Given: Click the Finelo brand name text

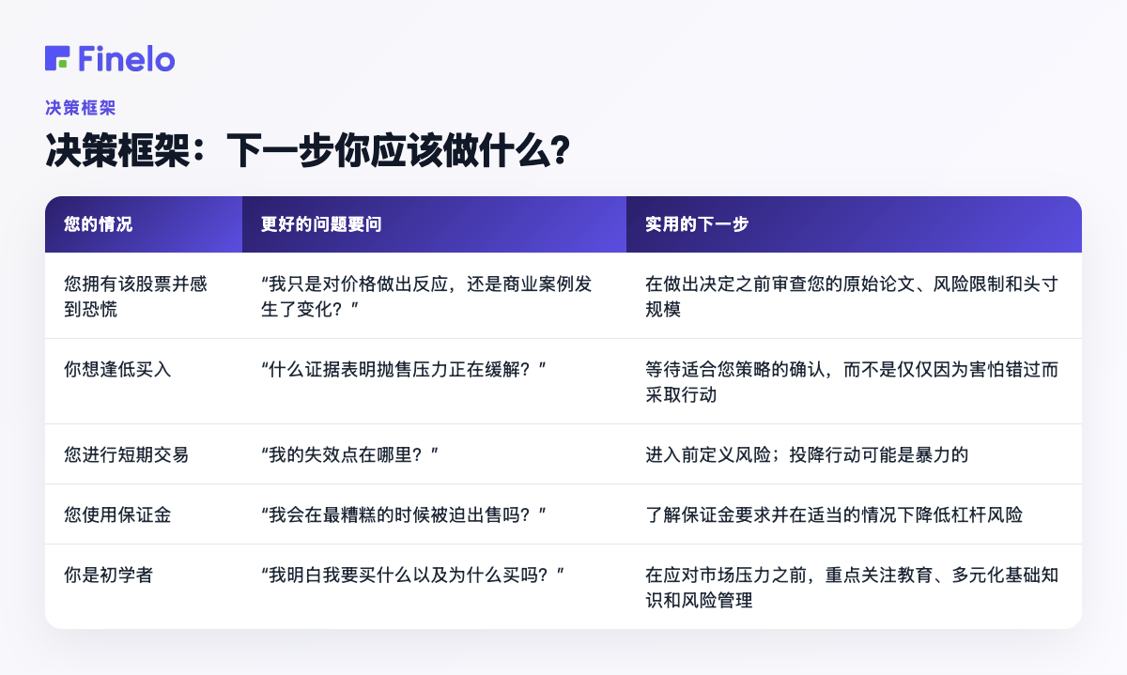Looking at the screenshot, I should (127, 58).
